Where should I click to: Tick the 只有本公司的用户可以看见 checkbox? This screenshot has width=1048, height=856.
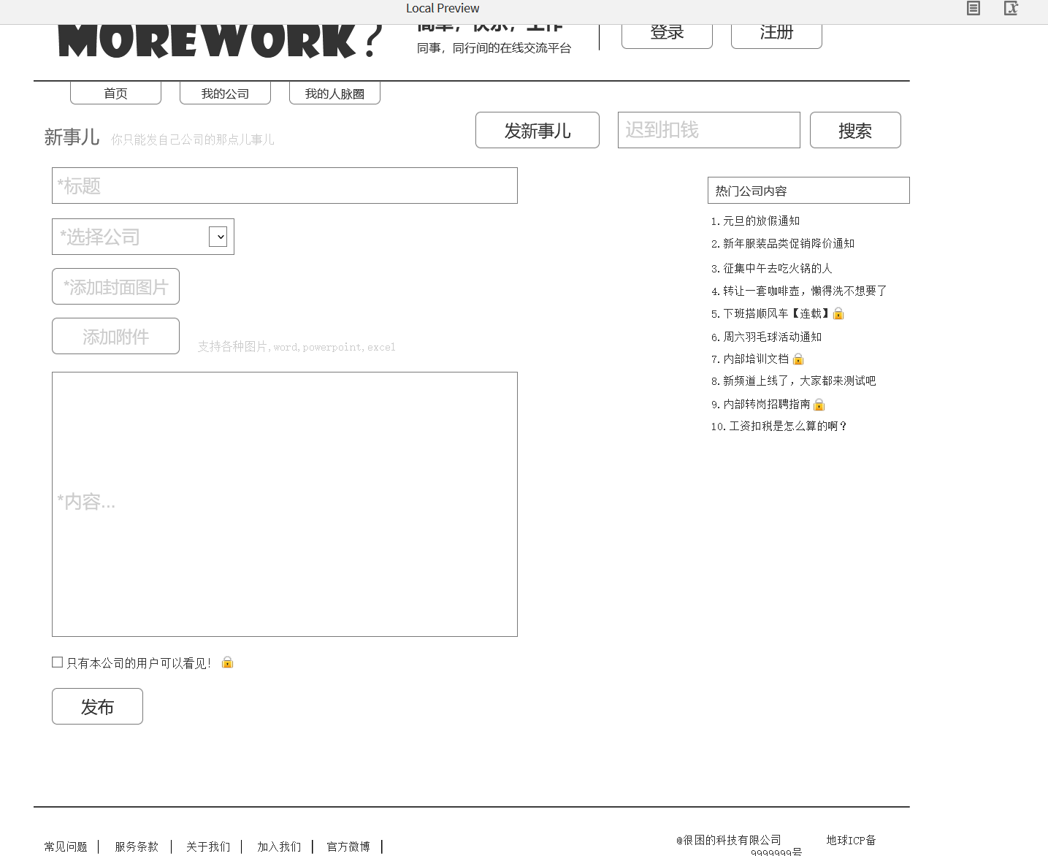57,662
